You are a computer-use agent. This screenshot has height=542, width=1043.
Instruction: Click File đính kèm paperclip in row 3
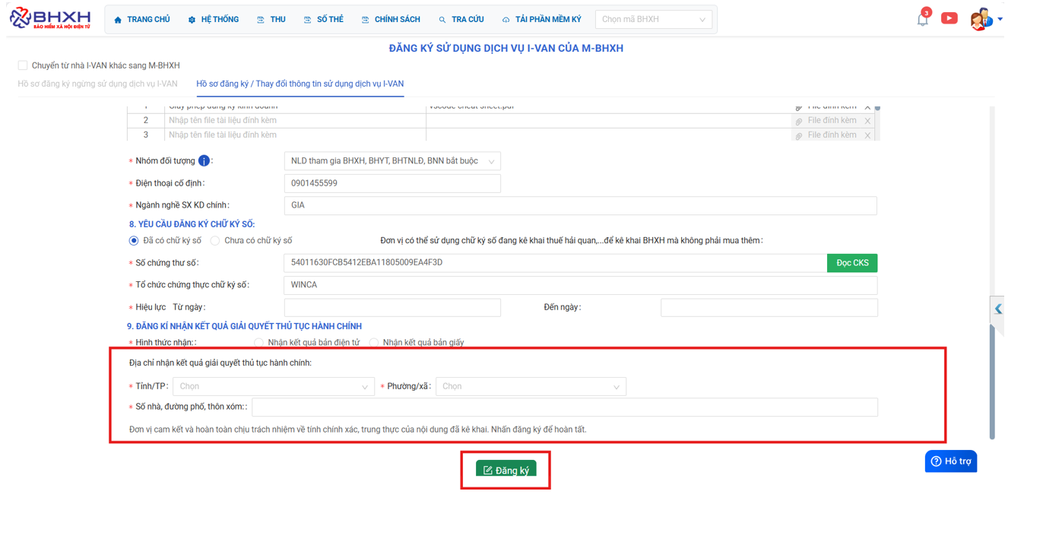[799, 135]
